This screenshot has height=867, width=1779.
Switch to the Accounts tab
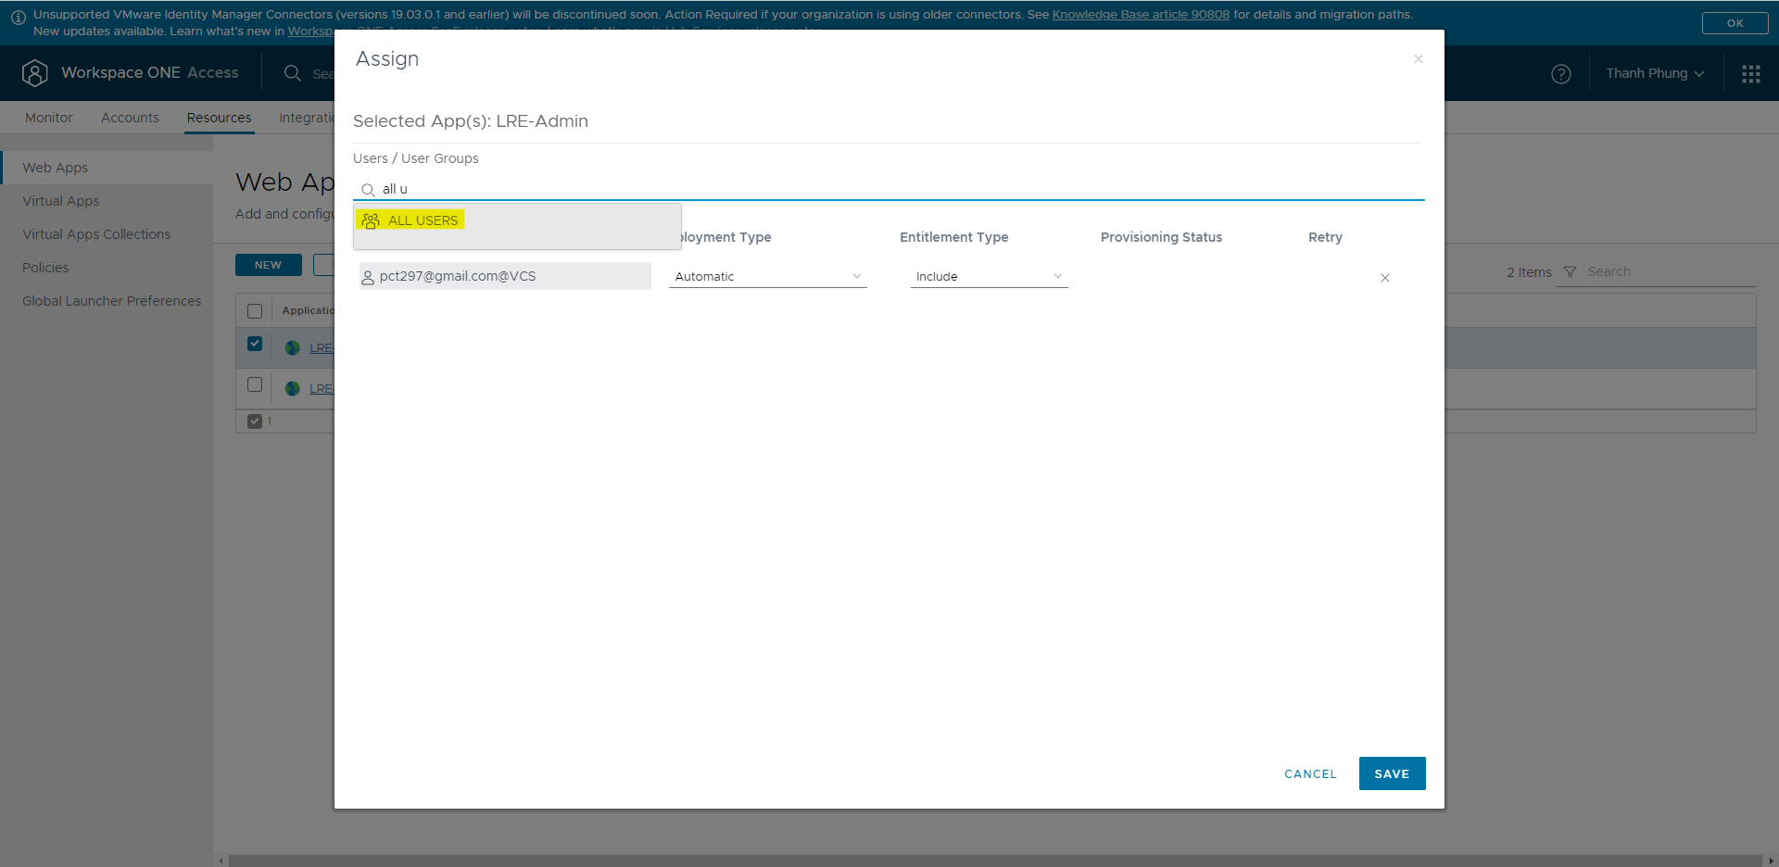point(129,118)
